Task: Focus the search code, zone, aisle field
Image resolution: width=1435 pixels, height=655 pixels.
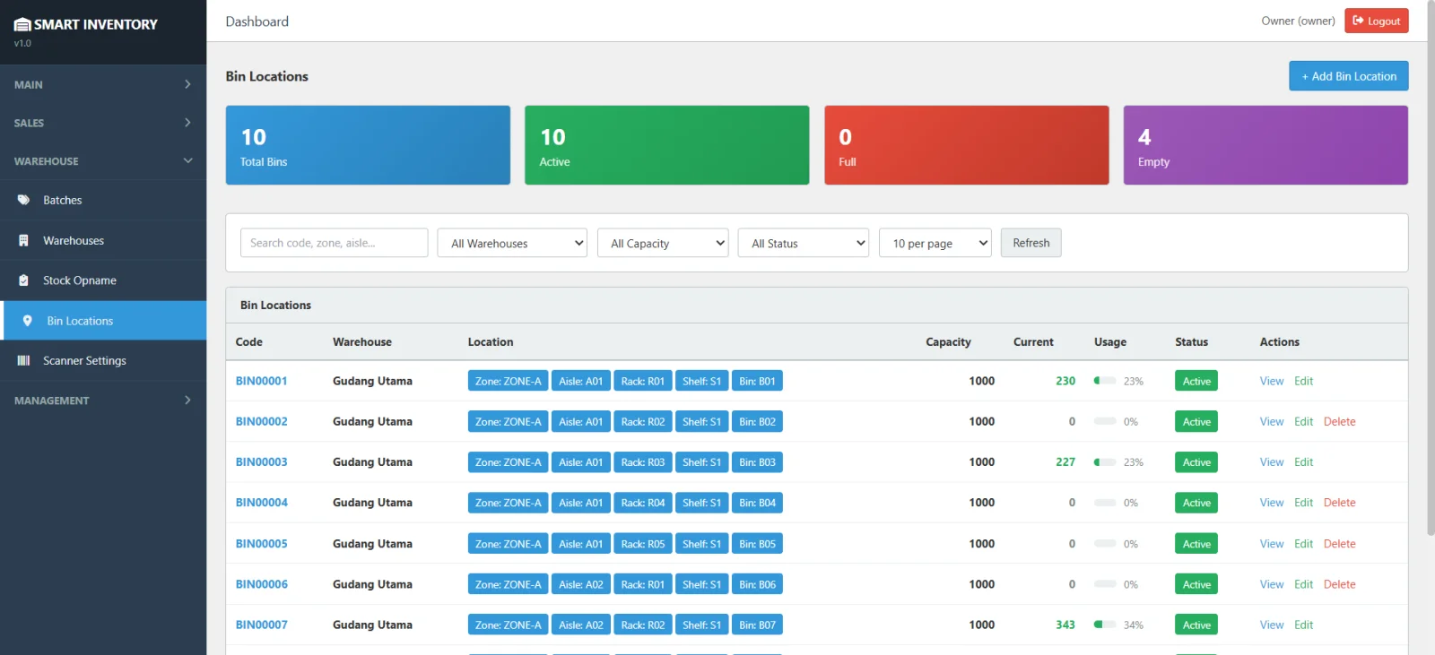Action: pos(334,243)
